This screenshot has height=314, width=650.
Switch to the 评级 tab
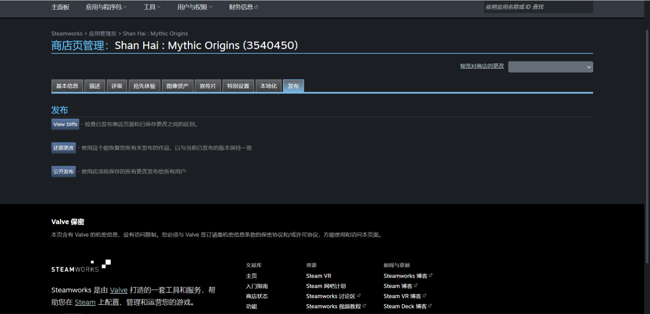(x=117, y=86)
